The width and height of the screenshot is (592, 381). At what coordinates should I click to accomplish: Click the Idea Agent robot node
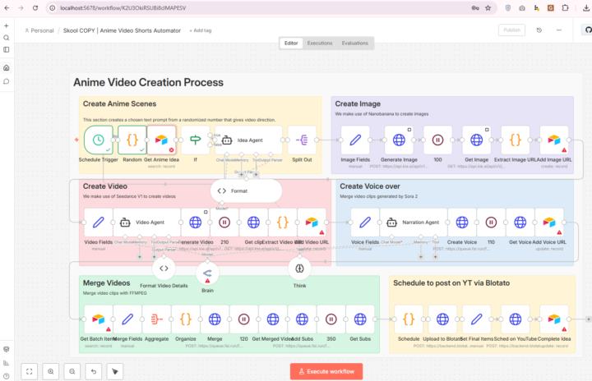coord(248,140)
